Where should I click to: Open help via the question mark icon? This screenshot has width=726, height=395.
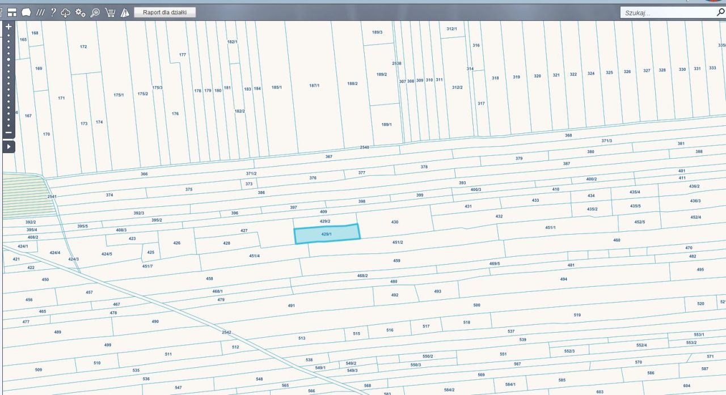[x=53, y=12]
